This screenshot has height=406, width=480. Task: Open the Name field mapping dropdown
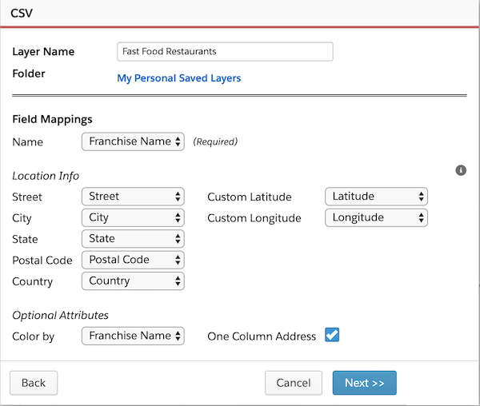pyautogui.click(x=133, y=141)
